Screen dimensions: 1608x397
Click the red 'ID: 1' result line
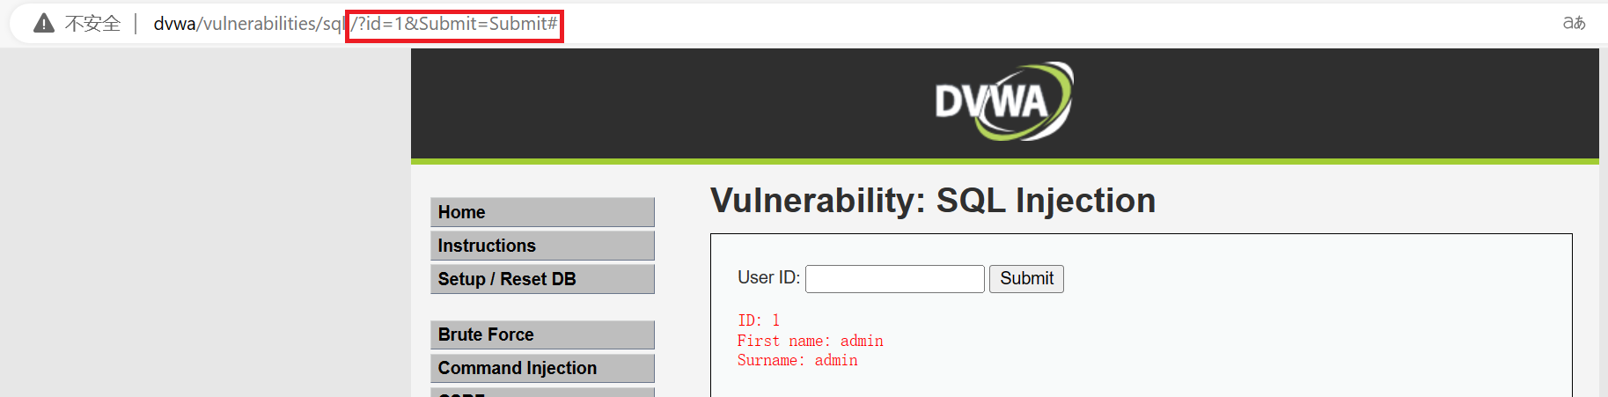[x=759, y=320]
